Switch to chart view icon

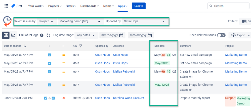click(x=13, y=35)
